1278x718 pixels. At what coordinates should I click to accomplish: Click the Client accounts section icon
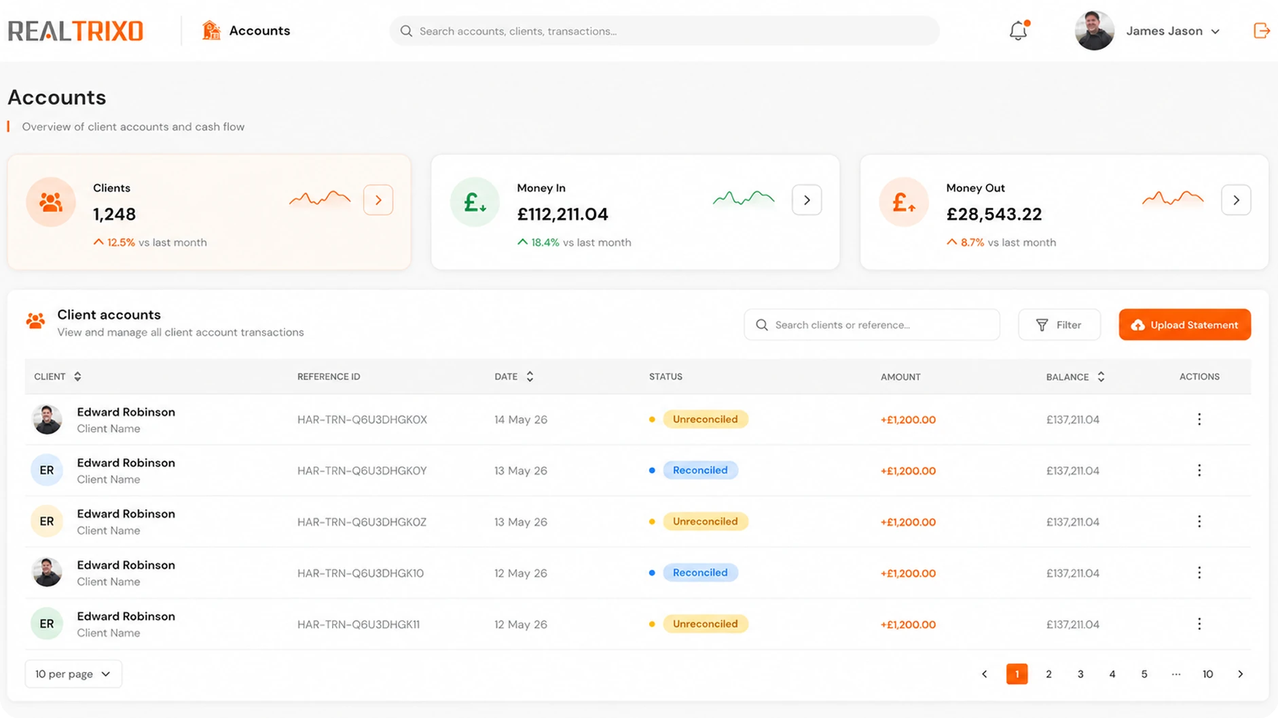tap(36, 321)
